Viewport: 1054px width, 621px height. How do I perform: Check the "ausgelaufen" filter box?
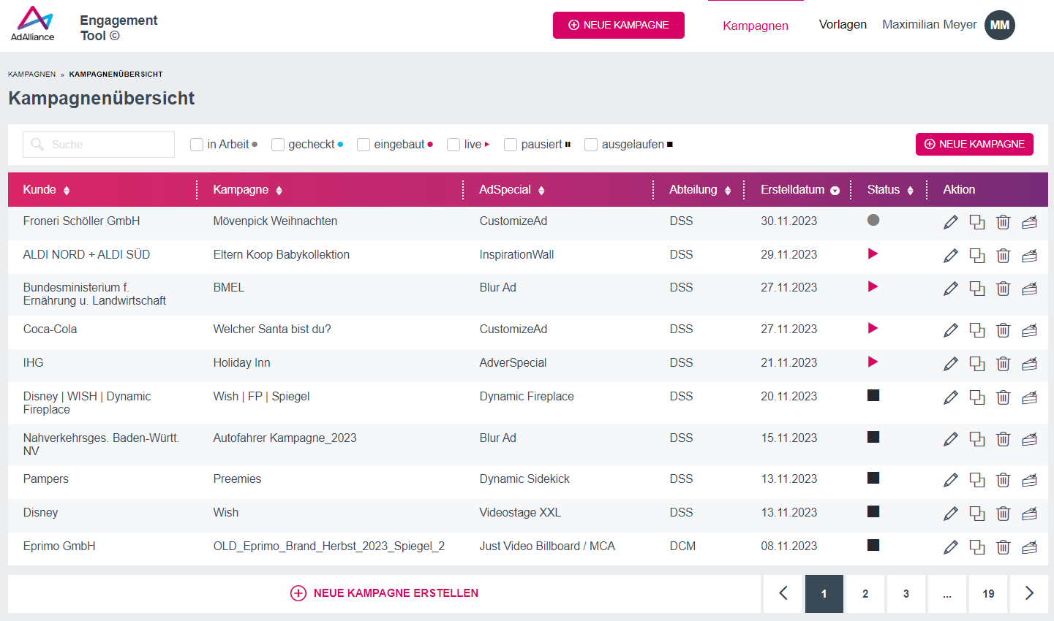click(591, 145)
